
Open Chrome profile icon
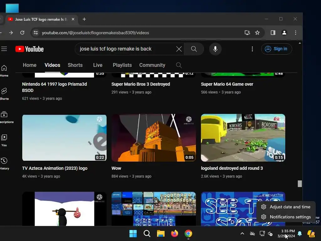(x=284, y=33)
